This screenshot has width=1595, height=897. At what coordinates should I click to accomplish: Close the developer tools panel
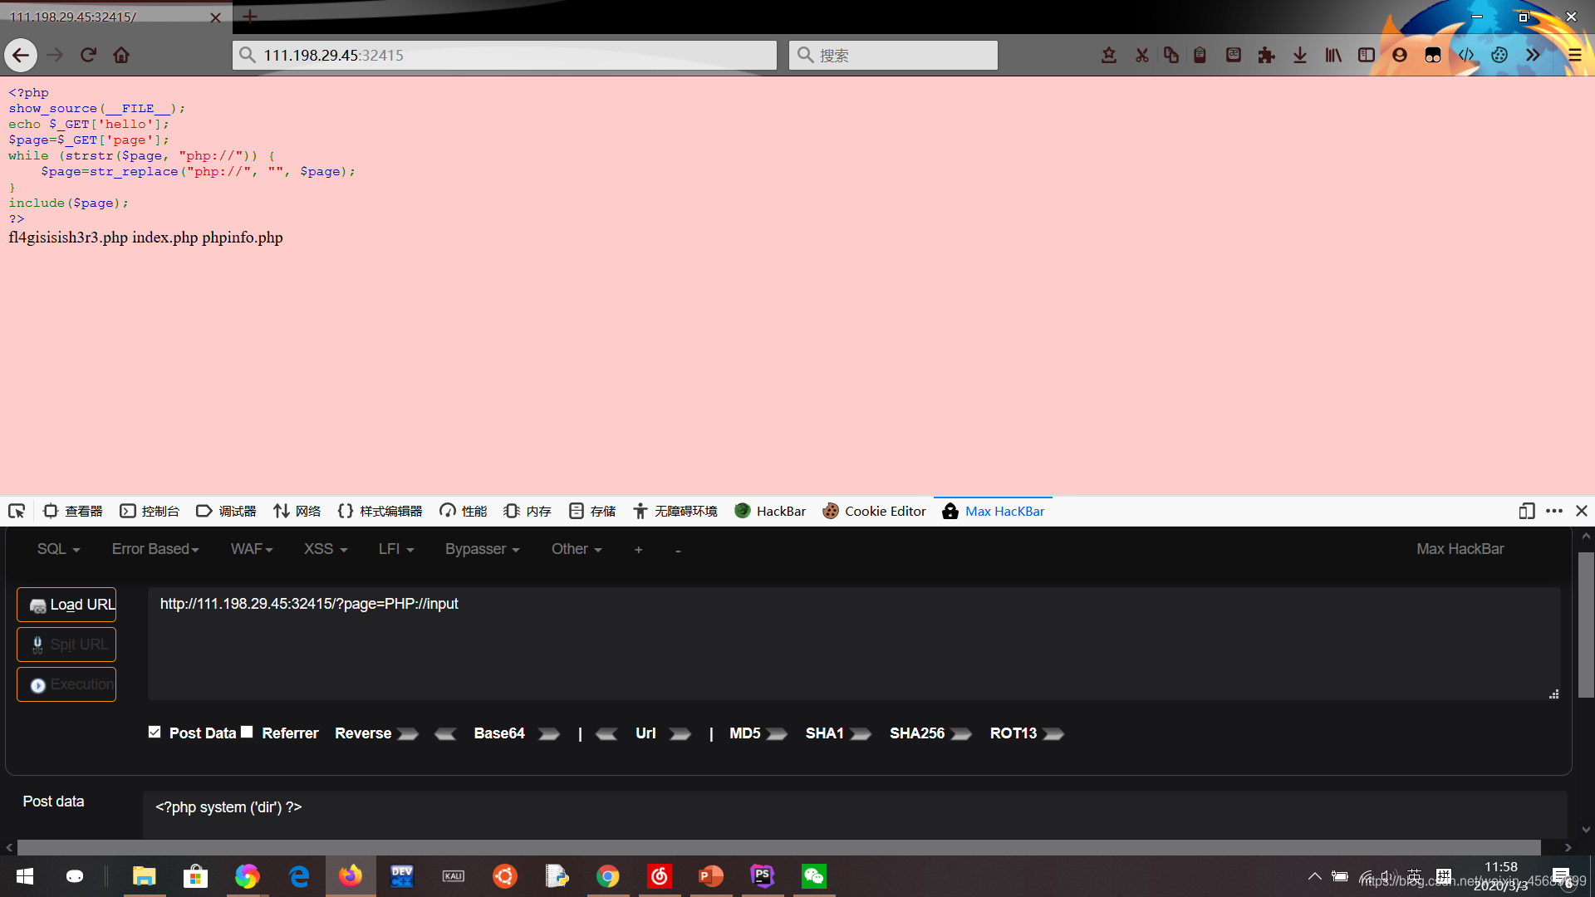click(1581, 511)
